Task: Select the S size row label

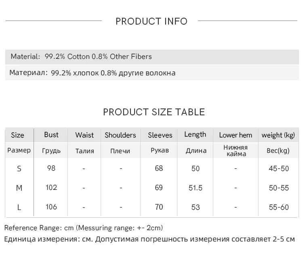Action: (19, 169)
